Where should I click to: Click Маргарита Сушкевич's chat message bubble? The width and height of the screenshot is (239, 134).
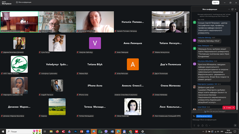coord(214,95)
